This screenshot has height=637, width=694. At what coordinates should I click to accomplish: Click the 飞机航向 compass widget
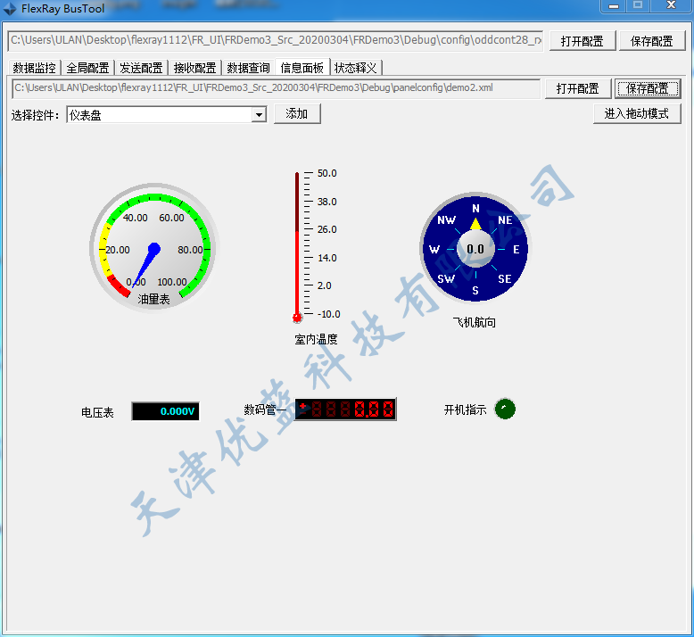(475, 248)
